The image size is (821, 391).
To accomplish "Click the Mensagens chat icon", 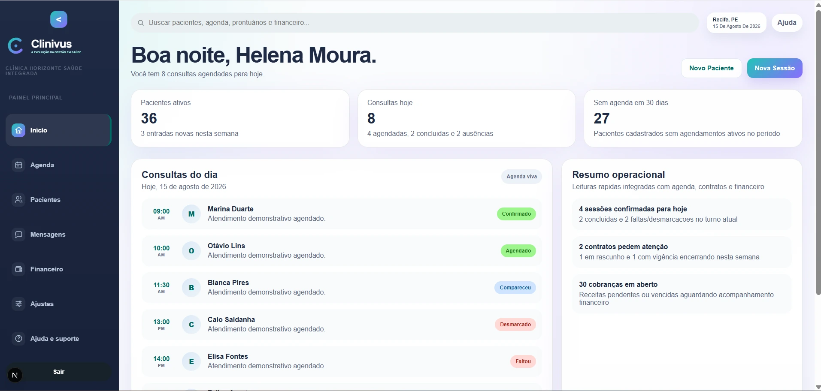I will 18,235.
